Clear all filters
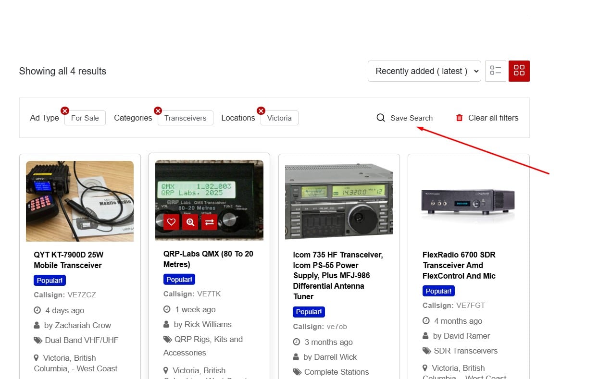Screen dimensions: 599x379 [x=493, y=118]
